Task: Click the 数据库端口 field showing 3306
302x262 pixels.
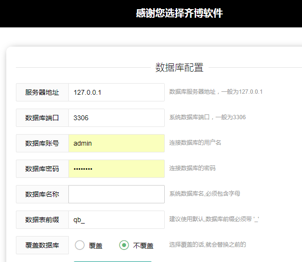Action: click(116, 118)
